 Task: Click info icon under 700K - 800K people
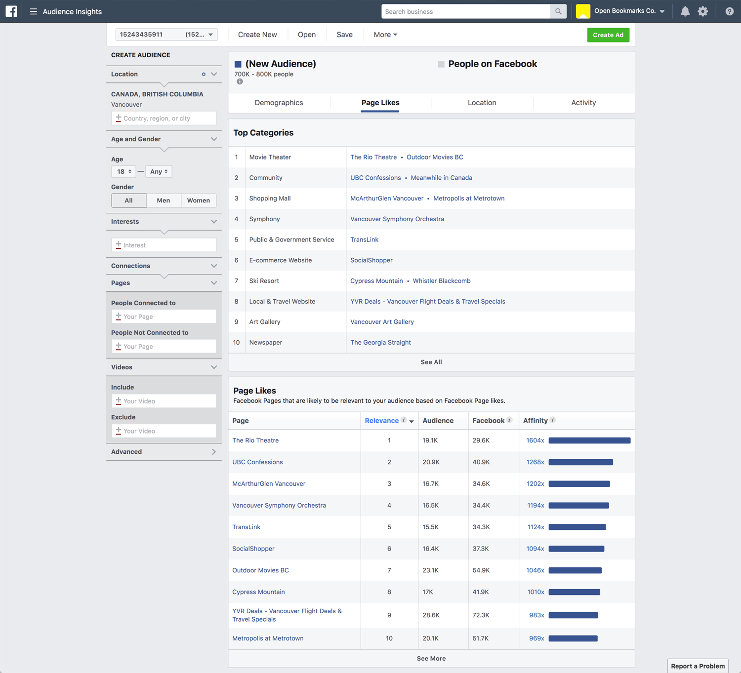(x=240, y=81)
